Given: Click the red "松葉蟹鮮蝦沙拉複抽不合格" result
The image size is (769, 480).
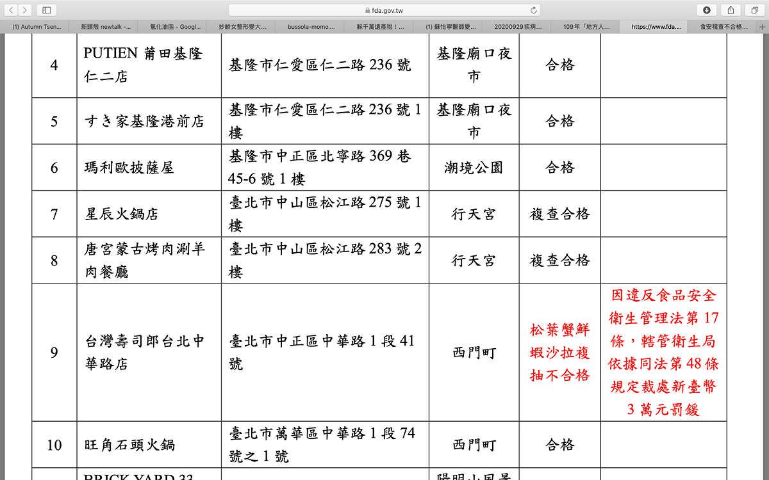Looking at the screenshot, I should [560, 352].
